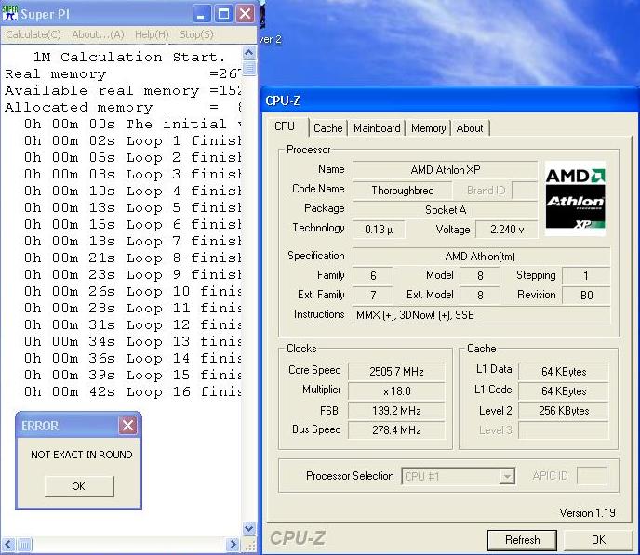Screen dimensions: 640x555
Task: Click the Name field AMD Athlon XP
Action: point(446,169)
